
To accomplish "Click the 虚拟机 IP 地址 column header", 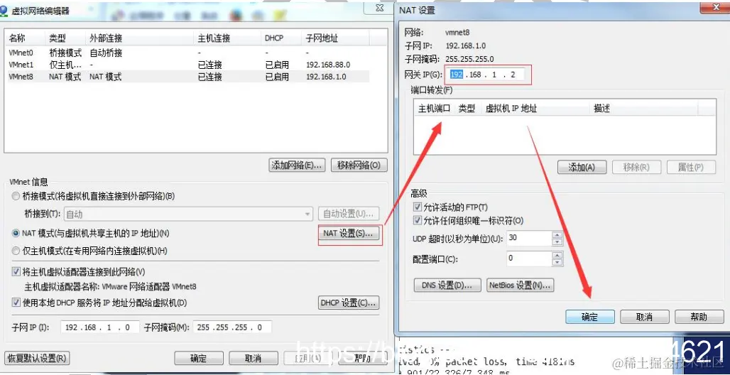I will pyautogui.click(x=536, y=109).
